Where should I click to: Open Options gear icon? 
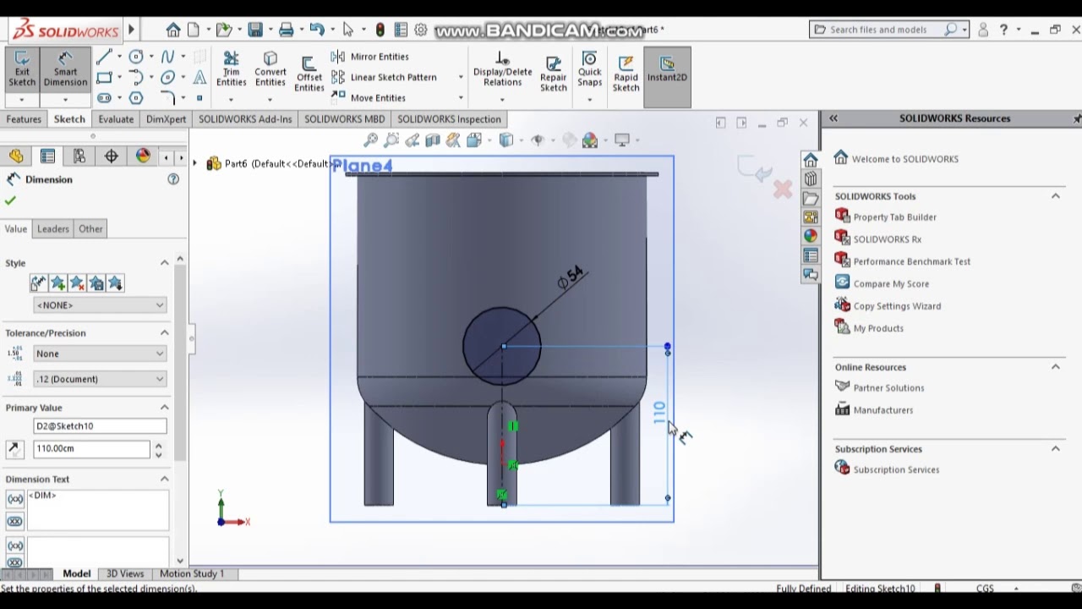(421, 30)
